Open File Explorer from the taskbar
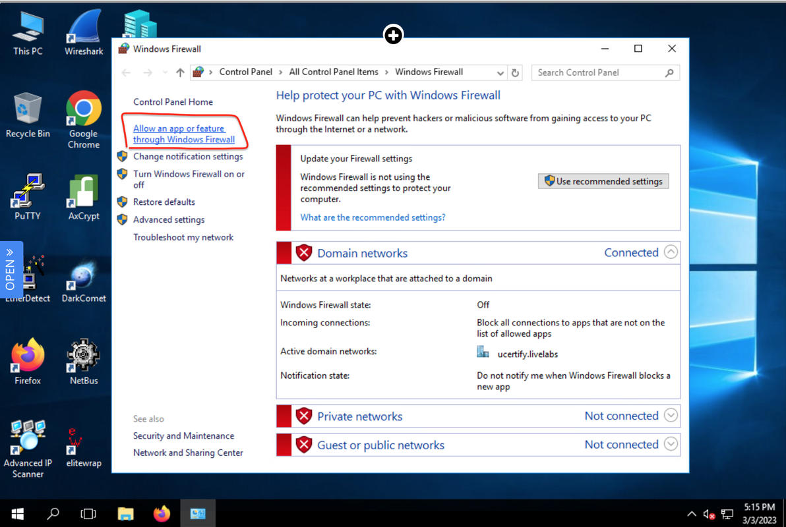786x527 pixels. pyautogui.click(x=125, y=513)
